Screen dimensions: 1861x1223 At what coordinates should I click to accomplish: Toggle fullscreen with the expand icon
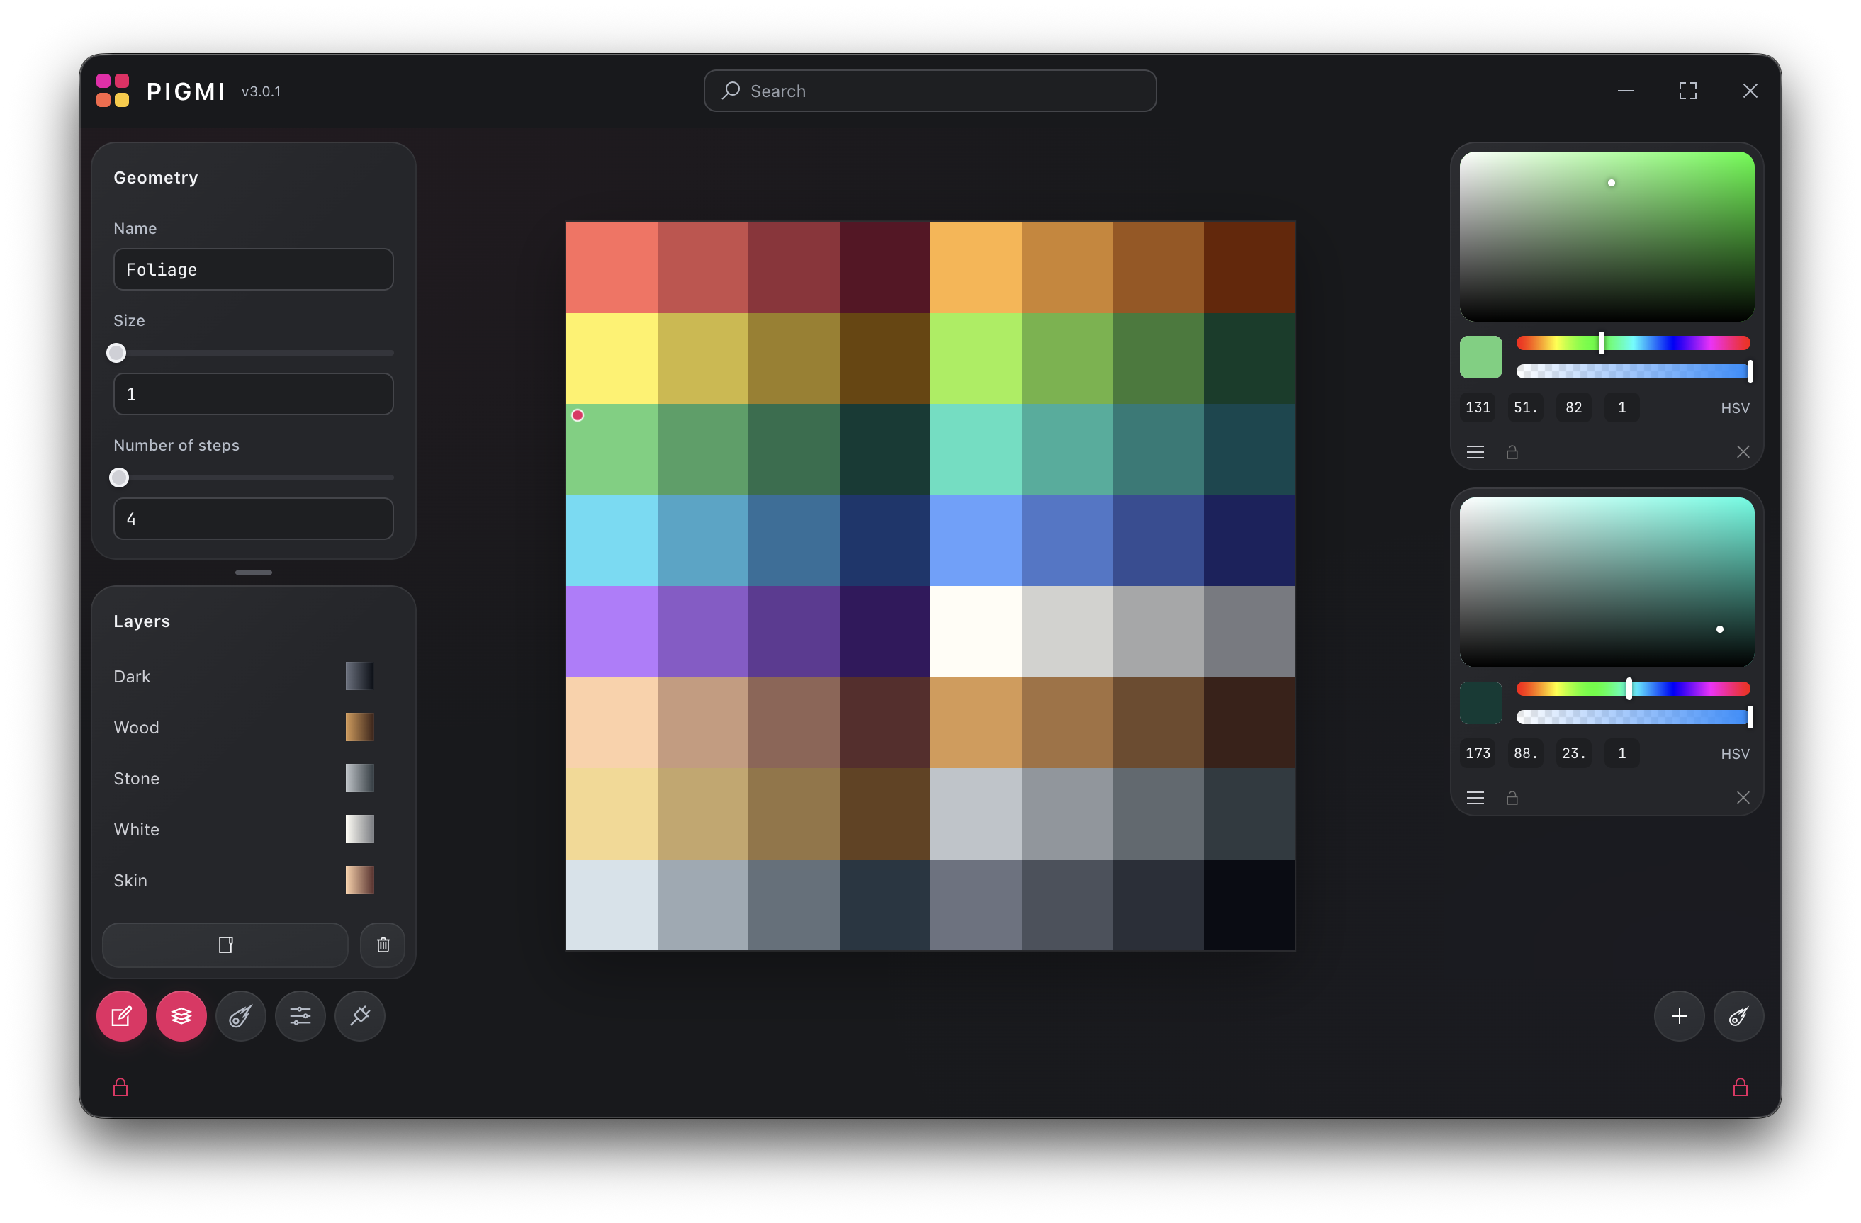(1687, 91)
